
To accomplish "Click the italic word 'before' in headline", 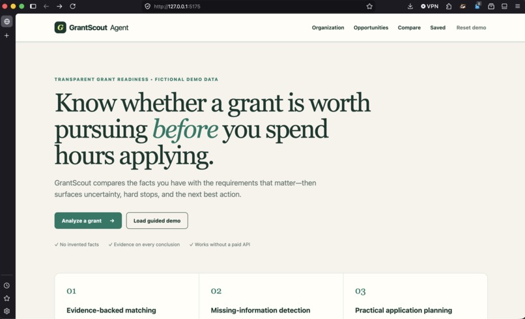I will pos(185,129).
